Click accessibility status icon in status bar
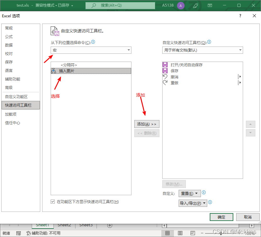Image resolution: width=261 pixels, height=237 pixels. 29,233
